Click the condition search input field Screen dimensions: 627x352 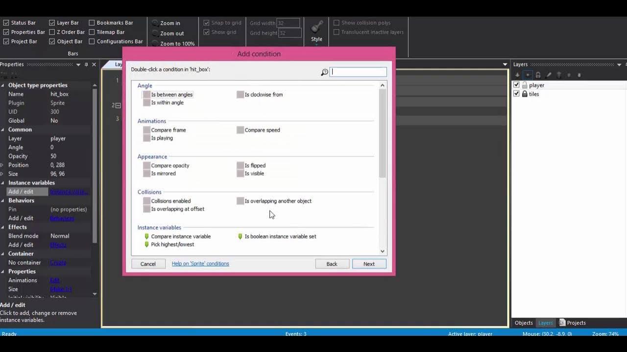[358, 72]
